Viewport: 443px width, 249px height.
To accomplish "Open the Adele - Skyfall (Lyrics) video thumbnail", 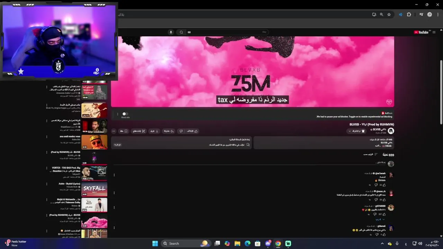I will click(x=94, y=189).
